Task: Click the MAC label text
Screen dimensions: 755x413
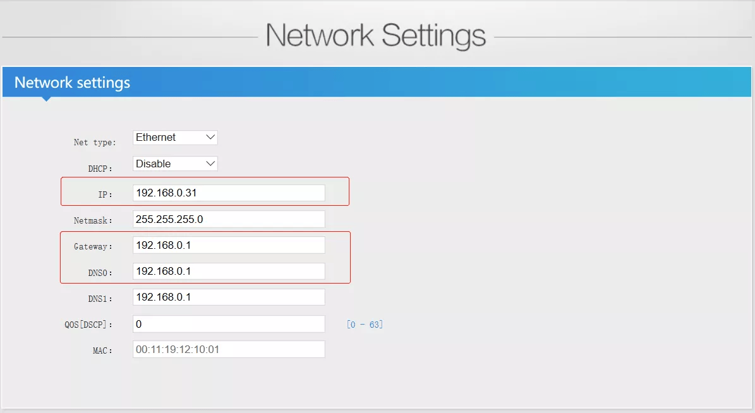Action: 102,350
